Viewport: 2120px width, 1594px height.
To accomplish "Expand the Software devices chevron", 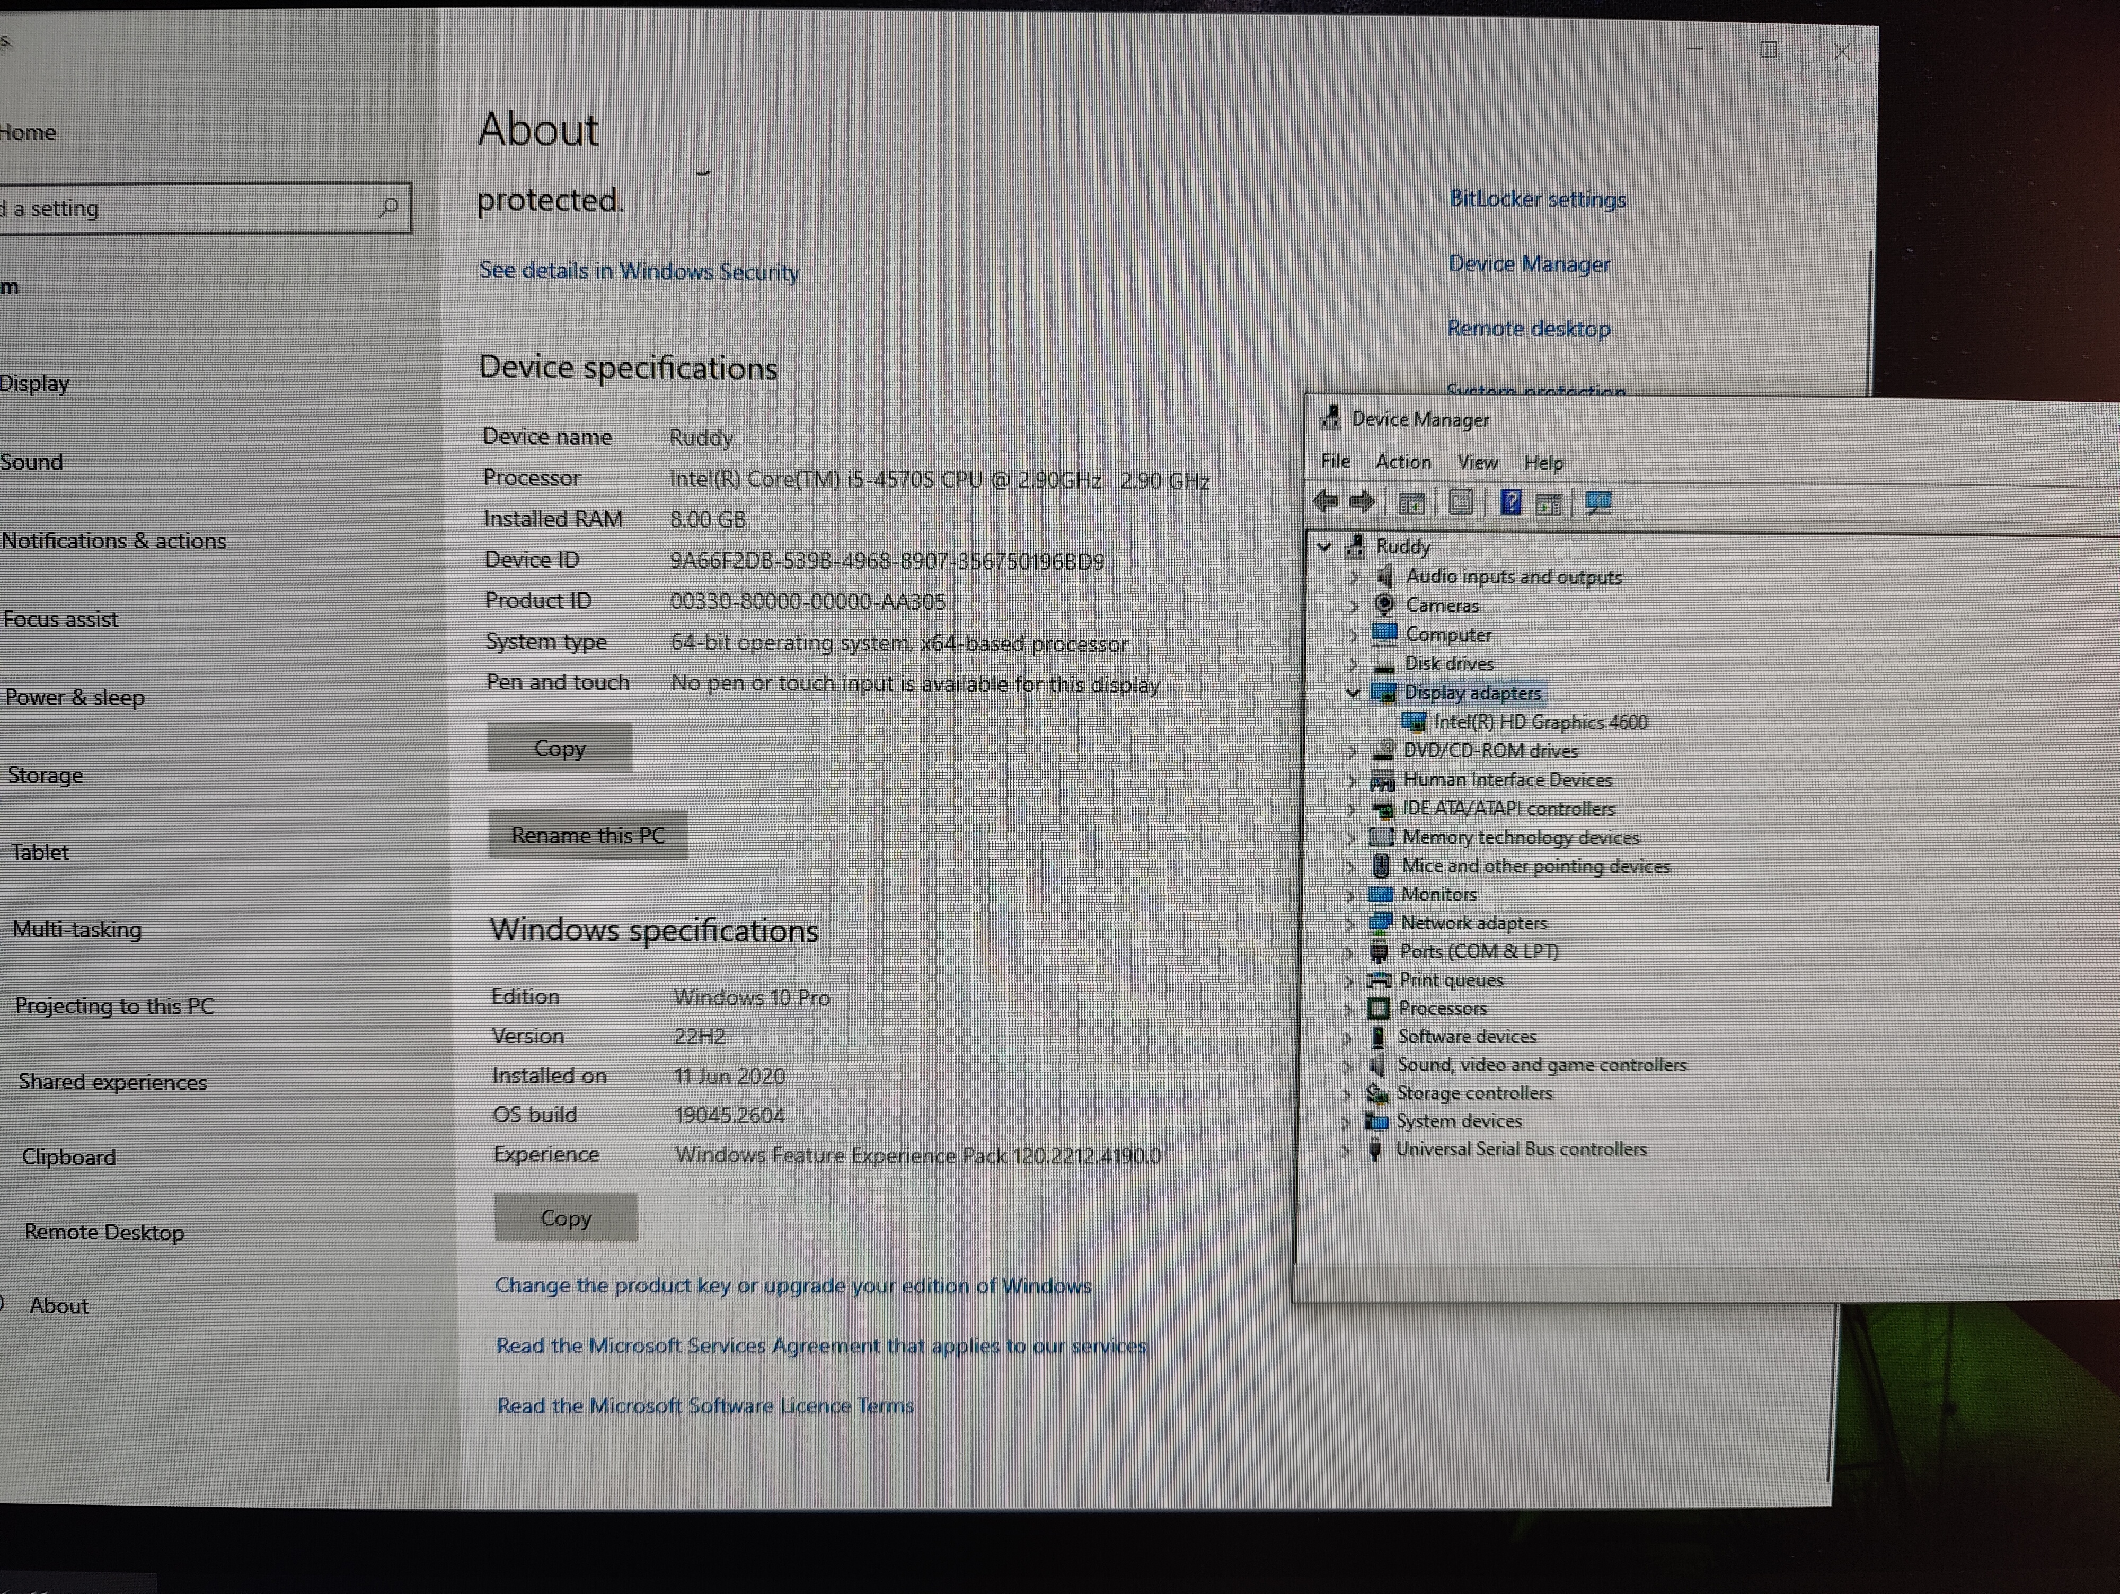I will (1347, 1037).
